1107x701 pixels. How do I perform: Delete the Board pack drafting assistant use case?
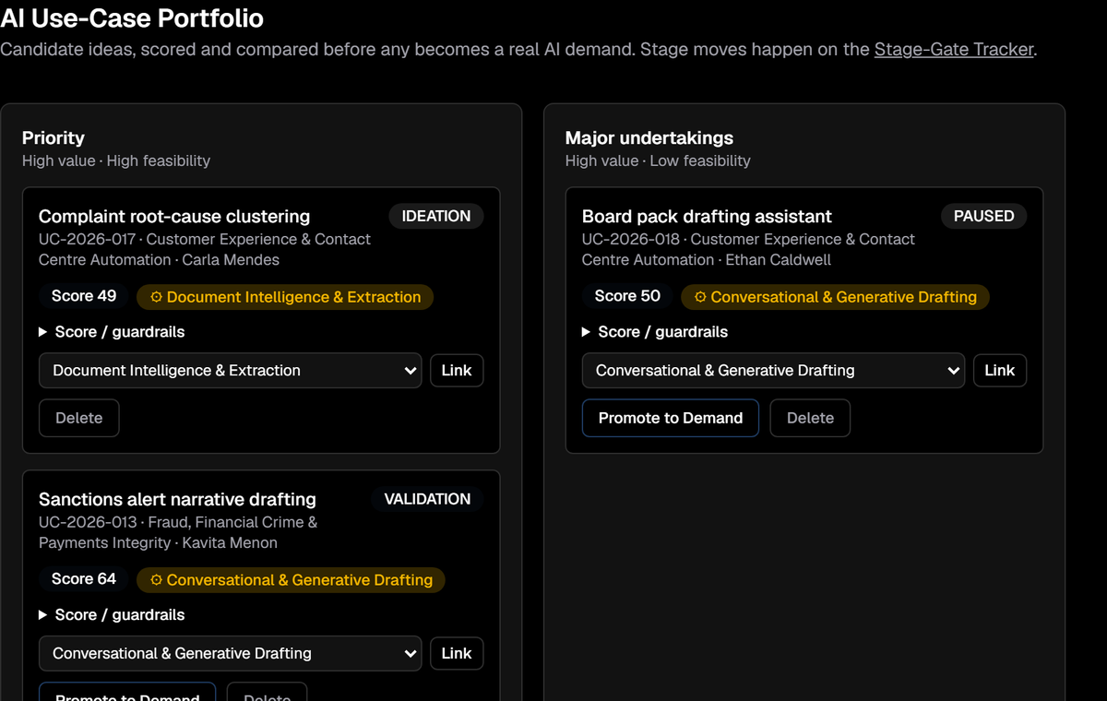810,418
